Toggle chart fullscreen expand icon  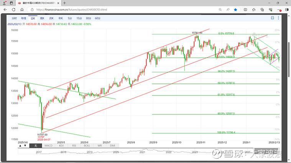(x=273, y=18)
